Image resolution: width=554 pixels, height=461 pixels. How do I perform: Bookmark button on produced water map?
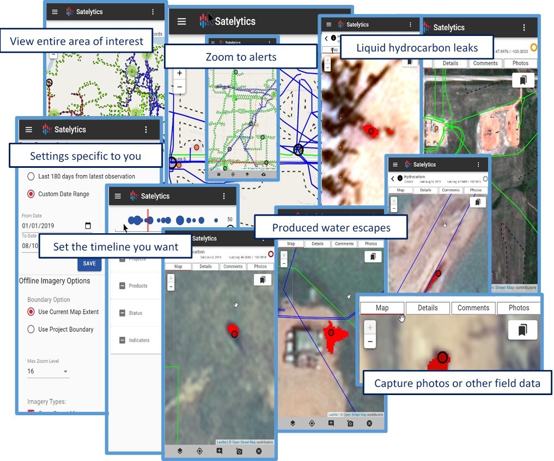pyautogui.click(x=373, y=256)
